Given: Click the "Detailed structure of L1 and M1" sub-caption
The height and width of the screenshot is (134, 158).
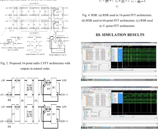Looking at the screenshot, I should pyautogui.click(x=58, y=55).
